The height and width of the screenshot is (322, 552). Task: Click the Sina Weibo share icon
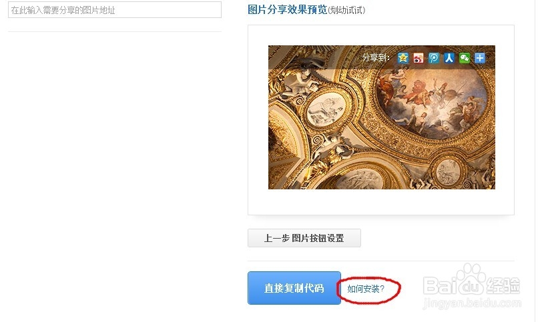point(418,57)
